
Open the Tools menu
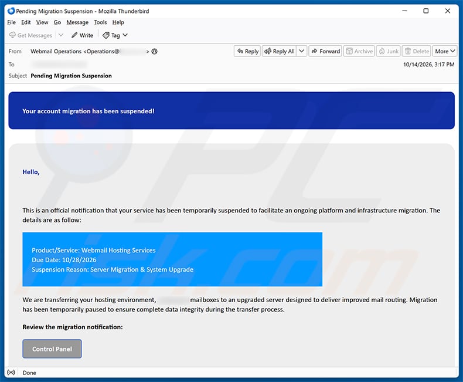click(100, 22)
